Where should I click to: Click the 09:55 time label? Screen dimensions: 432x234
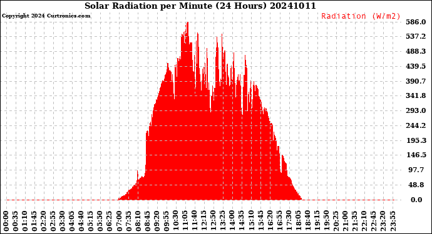pyautogui.click(x=167, y=221)
